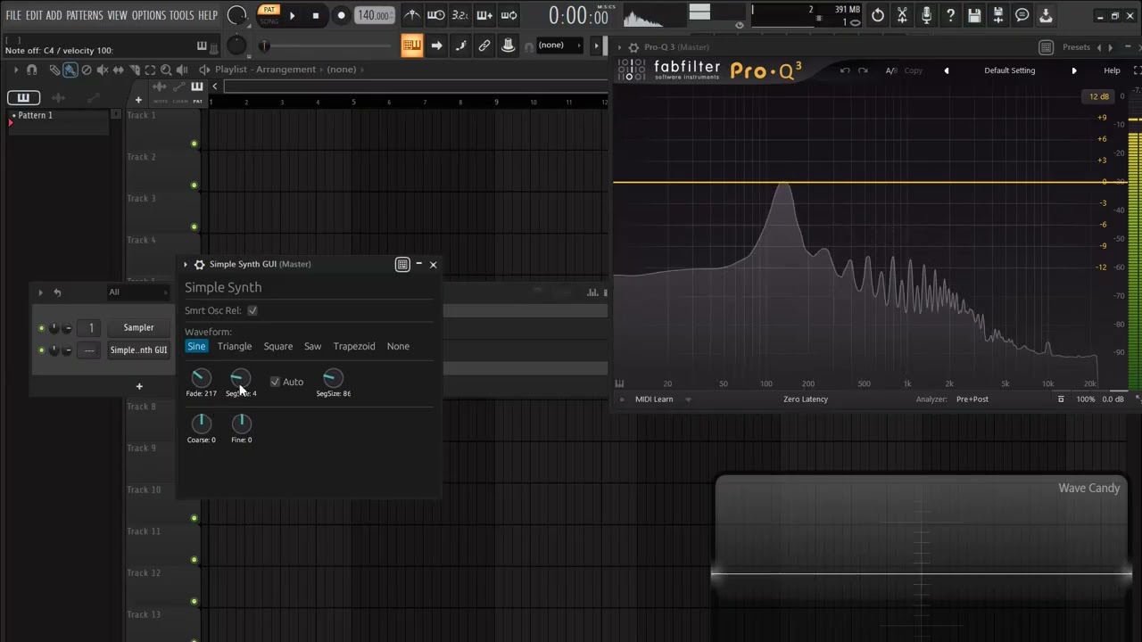Toggle the metronome icon
Screen dimensions: 1142x642
411,15
